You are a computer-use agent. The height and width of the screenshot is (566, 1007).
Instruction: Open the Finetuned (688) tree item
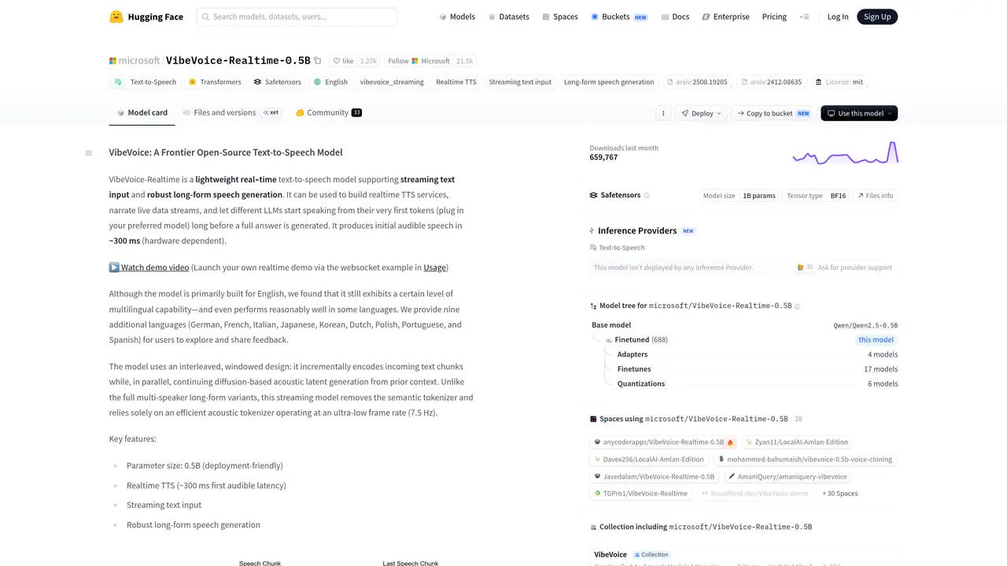(x=641, y=340)
